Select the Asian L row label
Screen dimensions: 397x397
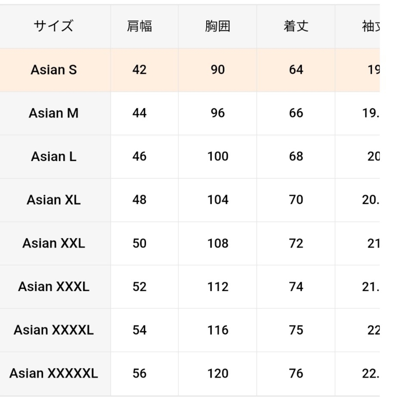pos(54,157)
